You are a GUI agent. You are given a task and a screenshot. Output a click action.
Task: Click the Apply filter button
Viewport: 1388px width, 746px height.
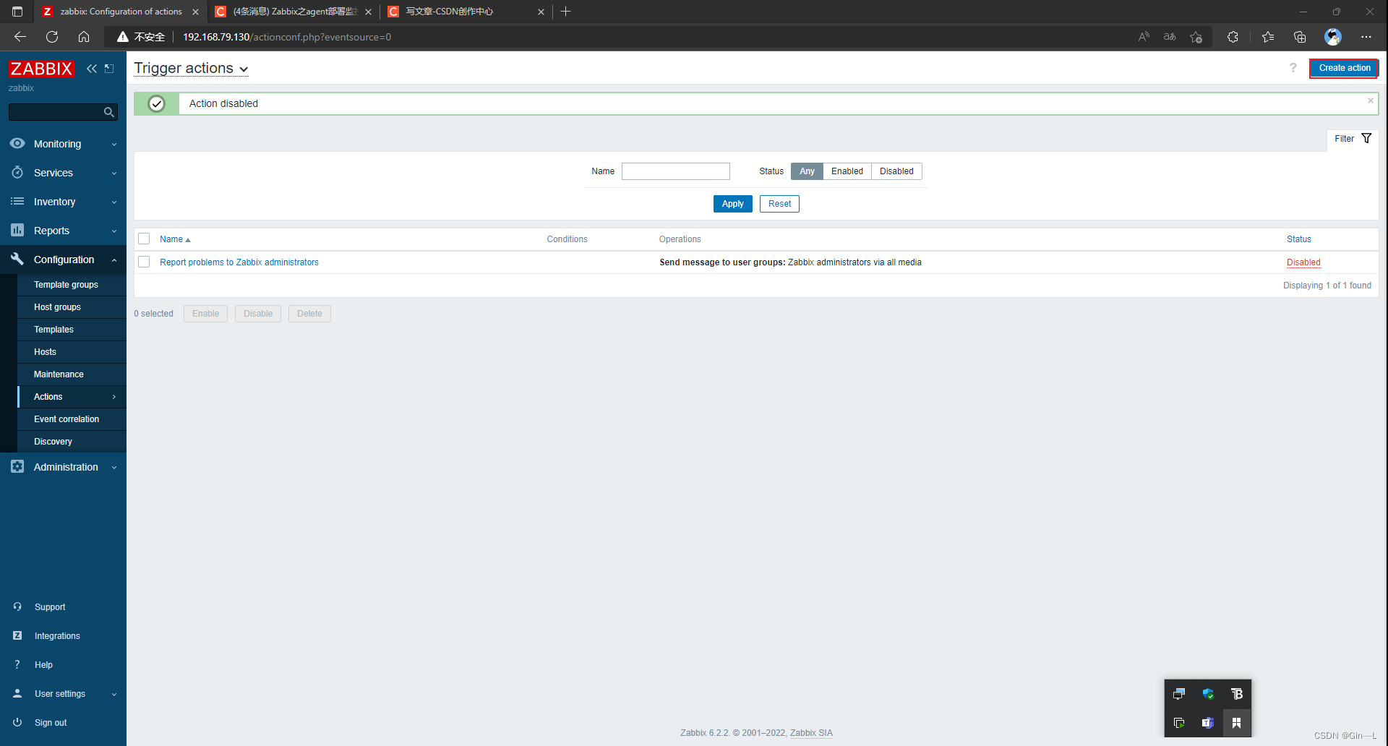[x=732, y=204]
